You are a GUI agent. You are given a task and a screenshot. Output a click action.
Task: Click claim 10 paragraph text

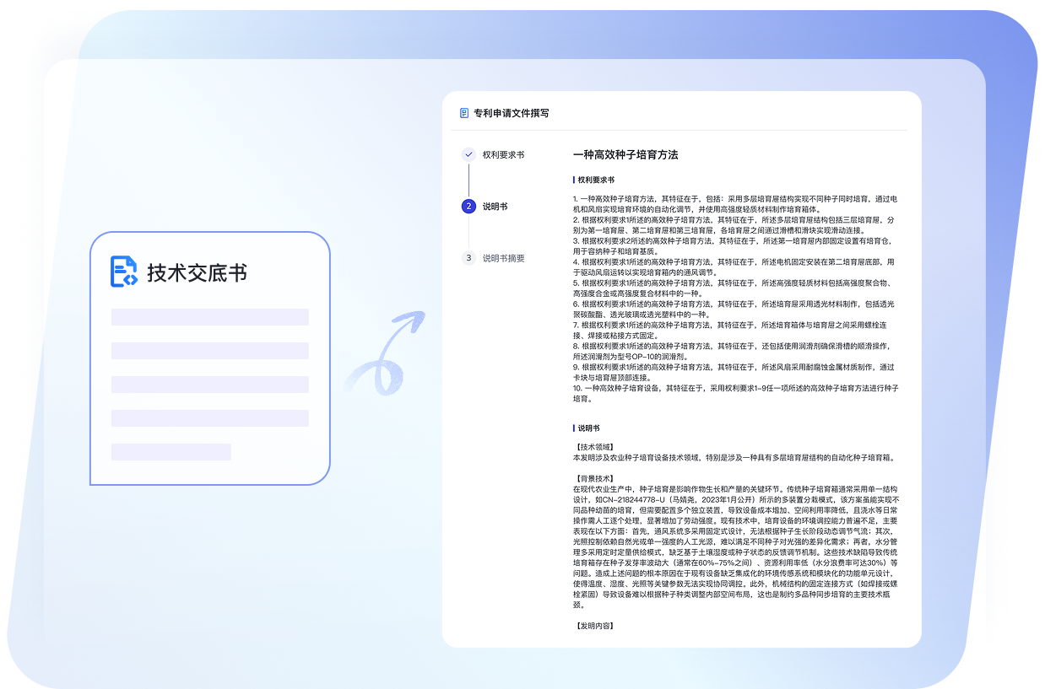[735, 393]
